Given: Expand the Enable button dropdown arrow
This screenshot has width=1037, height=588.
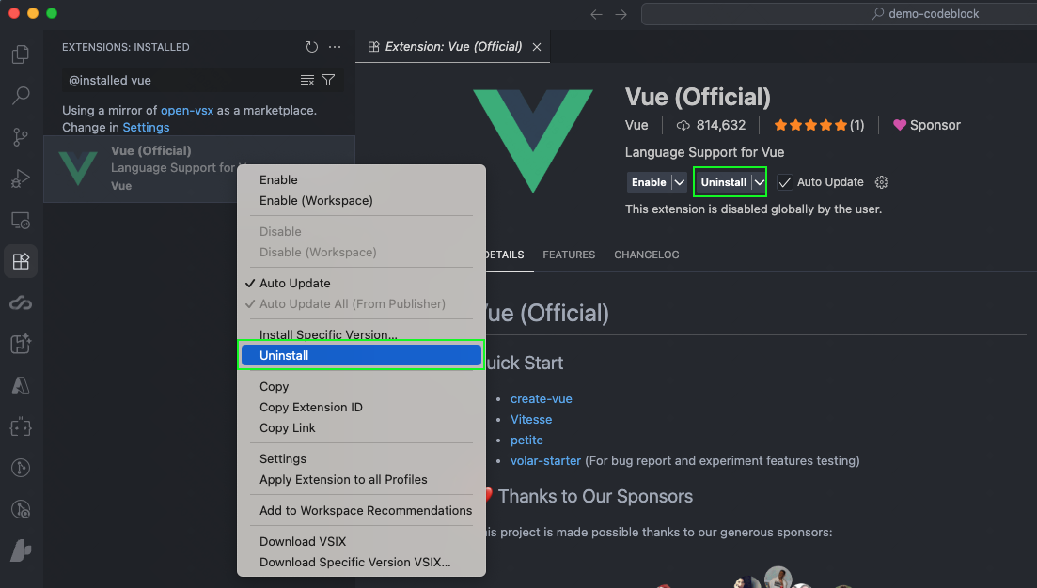Looking at the screenshot, I should point(679,182).
